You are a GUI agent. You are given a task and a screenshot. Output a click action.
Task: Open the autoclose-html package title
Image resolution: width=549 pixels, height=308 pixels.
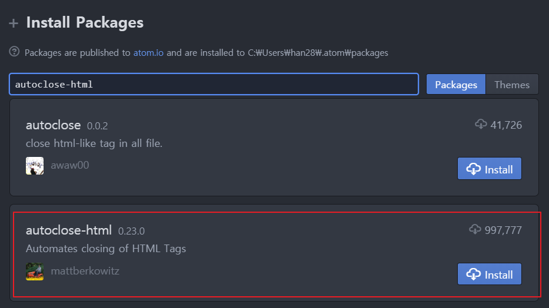(69, 230)
